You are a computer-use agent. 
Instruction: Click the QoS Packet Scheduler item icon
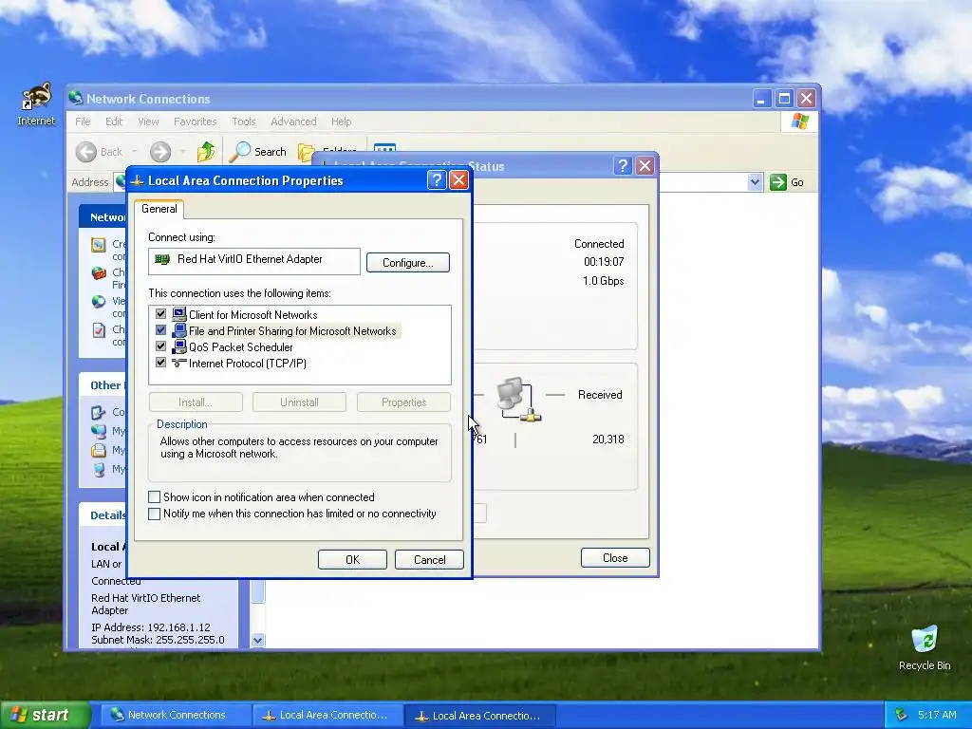179,346
